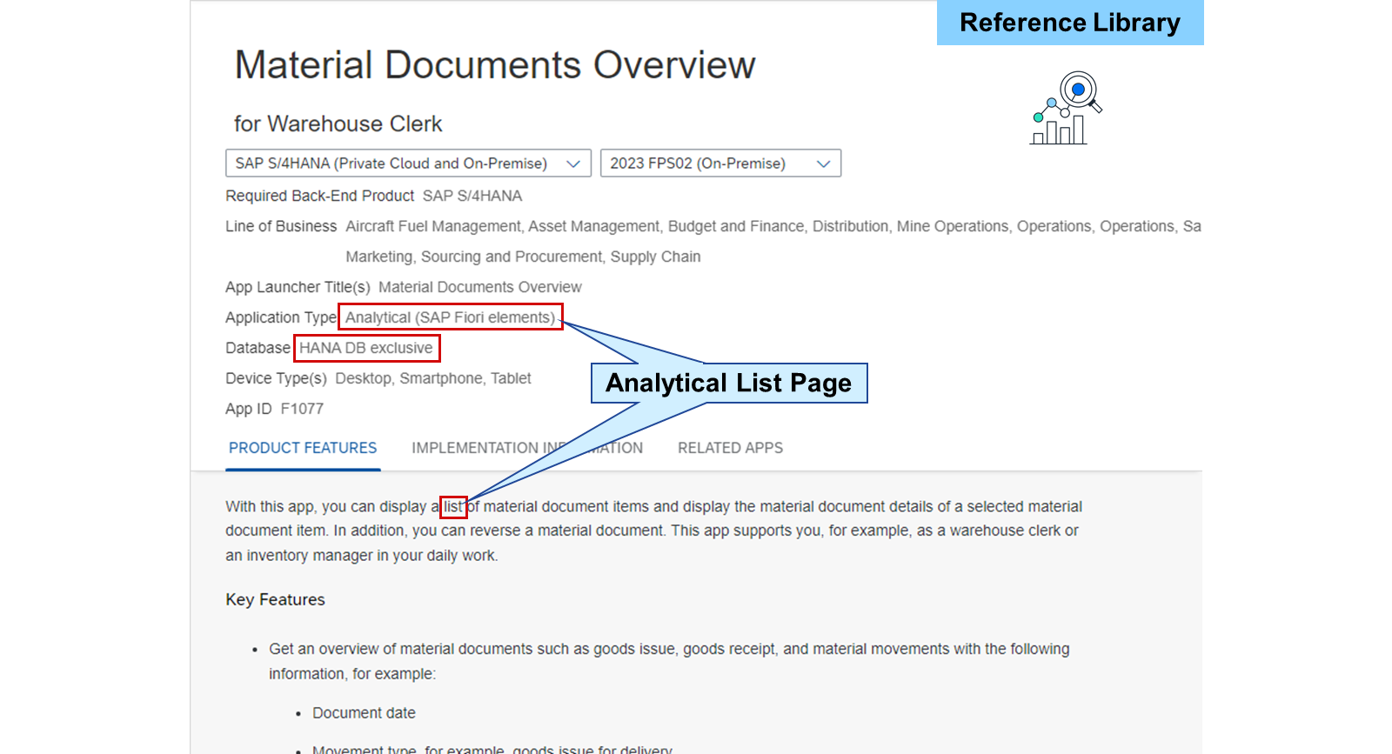The height and width of the screenshot is (754, 1392).
Task: Click the App Launcher Title value
Action: pos(480,287)
